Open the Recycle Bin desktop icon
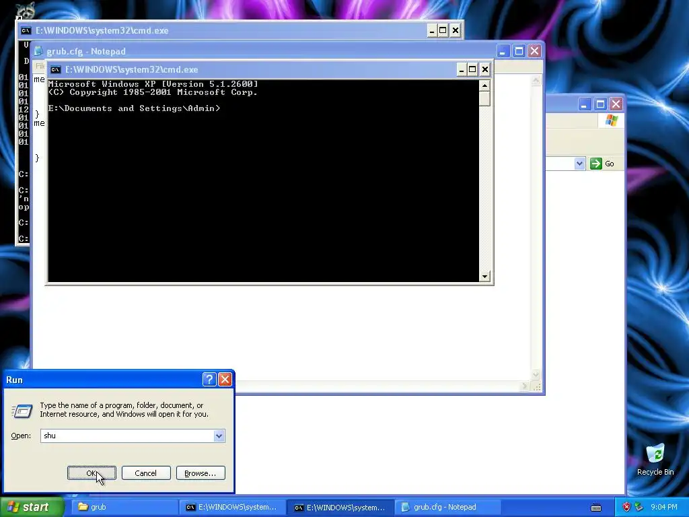This screenshot has width=689, height=517. (655, 459)
